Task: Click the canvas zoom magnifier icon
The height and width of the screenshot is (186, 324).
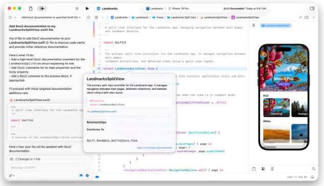Action: coord(314,169)
